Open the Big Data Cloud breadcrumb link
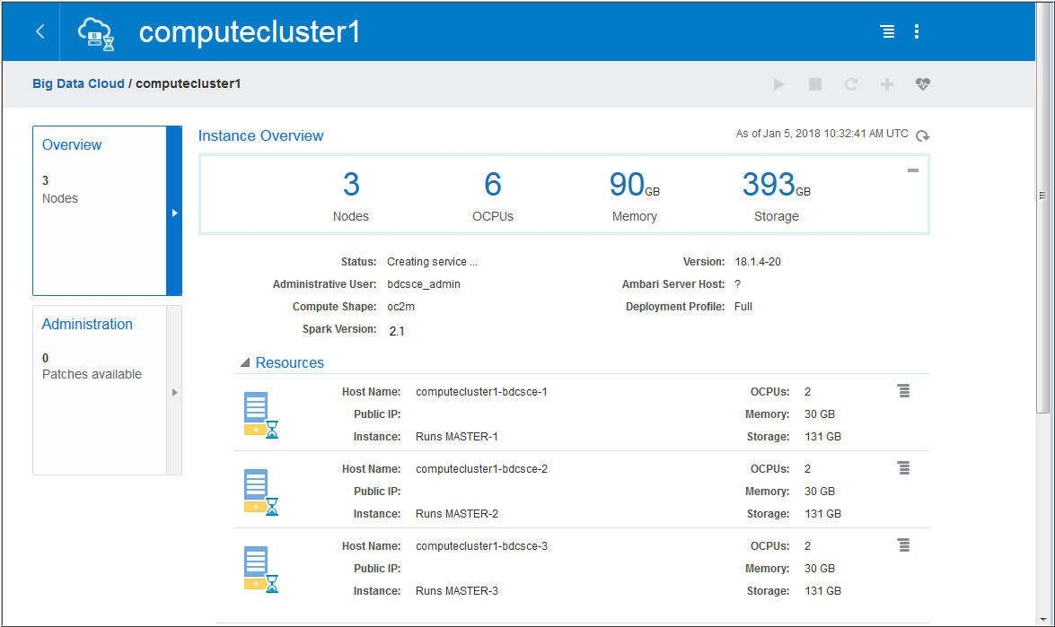Image resolution: width=1055 pixels, height=627 pixels. [78, 83]
